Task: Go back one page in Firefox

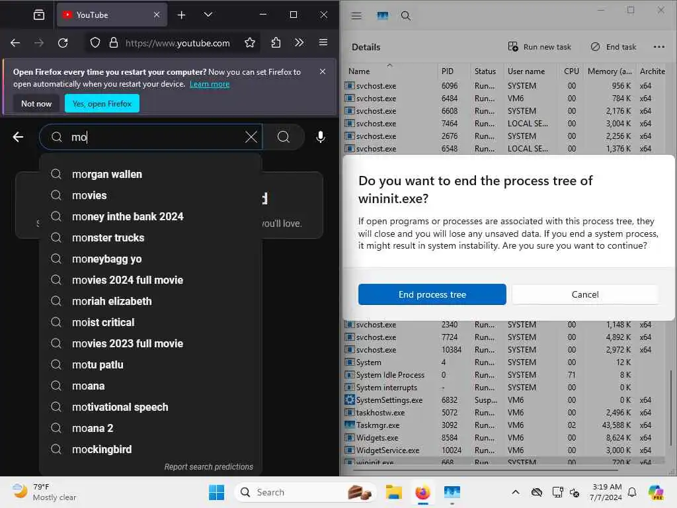Action: click(x=15, y=43)
